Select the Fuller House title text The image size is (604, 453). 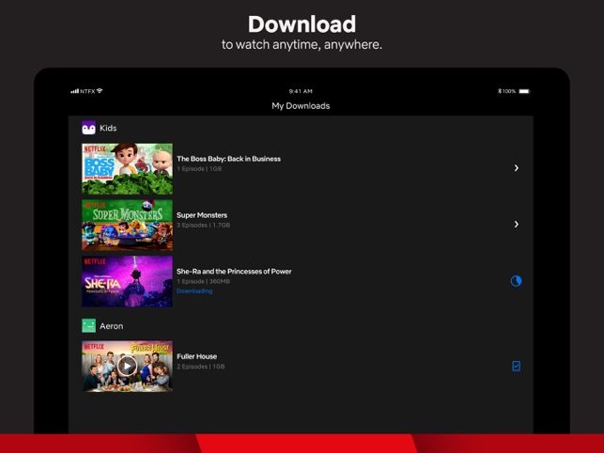pyautogui.click(x=196, y=356)
